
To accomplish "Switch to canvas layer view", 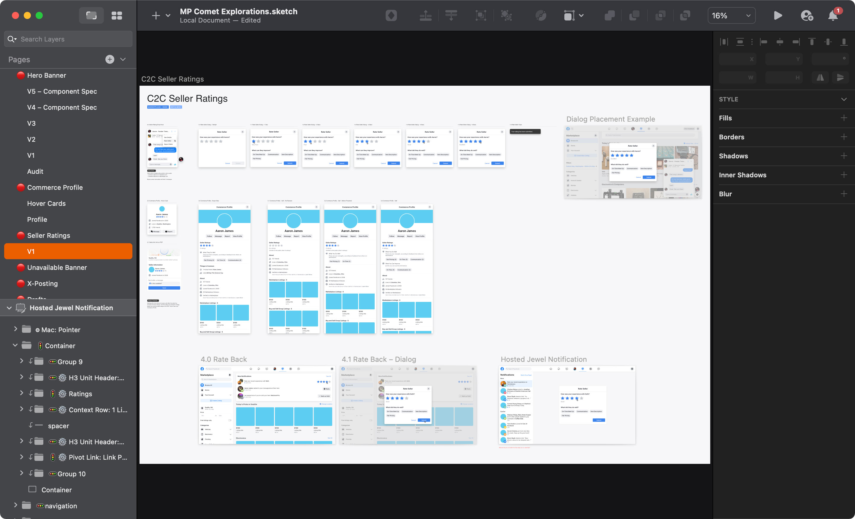I will (x=91, y=16).
